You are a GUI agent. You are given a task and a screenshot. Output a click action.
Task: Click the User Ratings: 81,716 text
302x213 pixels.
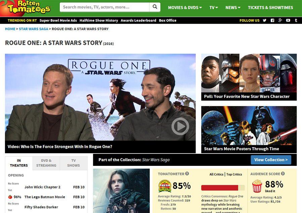pyautogui.click(x=265, y=202)
